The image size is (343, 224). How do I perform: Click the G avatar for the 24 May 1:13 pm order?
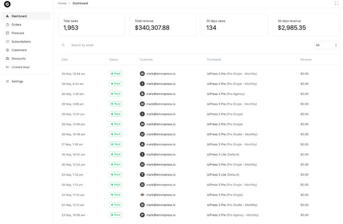(142, 185)
